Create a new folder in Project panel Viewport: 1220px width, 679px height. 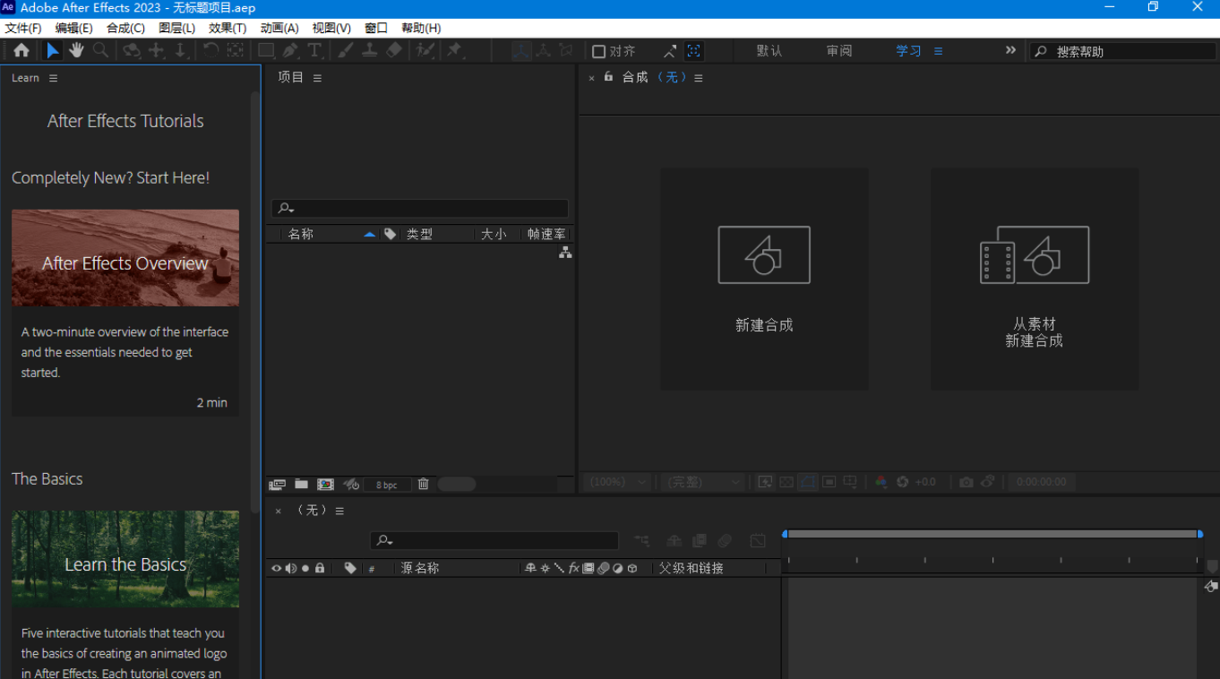pos(302,484)
